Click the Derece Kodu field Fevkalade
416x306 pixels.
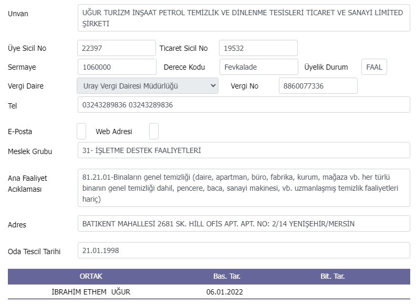tap(258, 67)
